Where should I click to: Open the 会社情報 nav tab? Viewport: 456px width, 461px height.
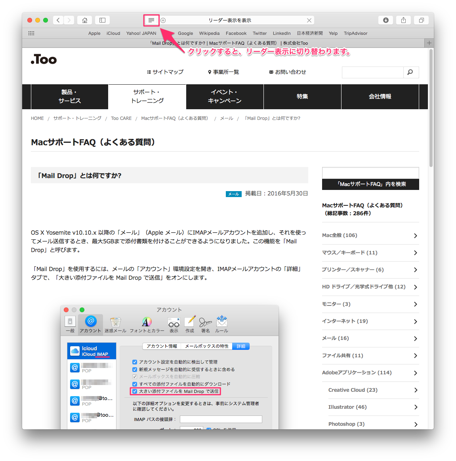click(380, 97)
